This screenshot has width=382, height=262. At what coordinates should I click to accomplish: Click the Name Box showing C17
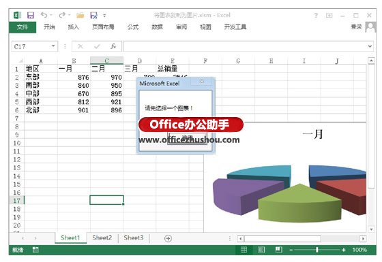click(31, 46)
